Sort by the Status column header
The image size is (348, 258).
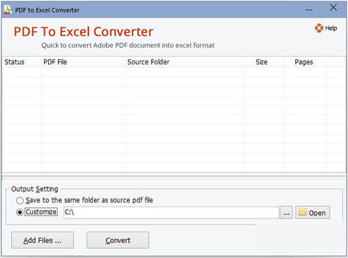click(x=22, y=62)
